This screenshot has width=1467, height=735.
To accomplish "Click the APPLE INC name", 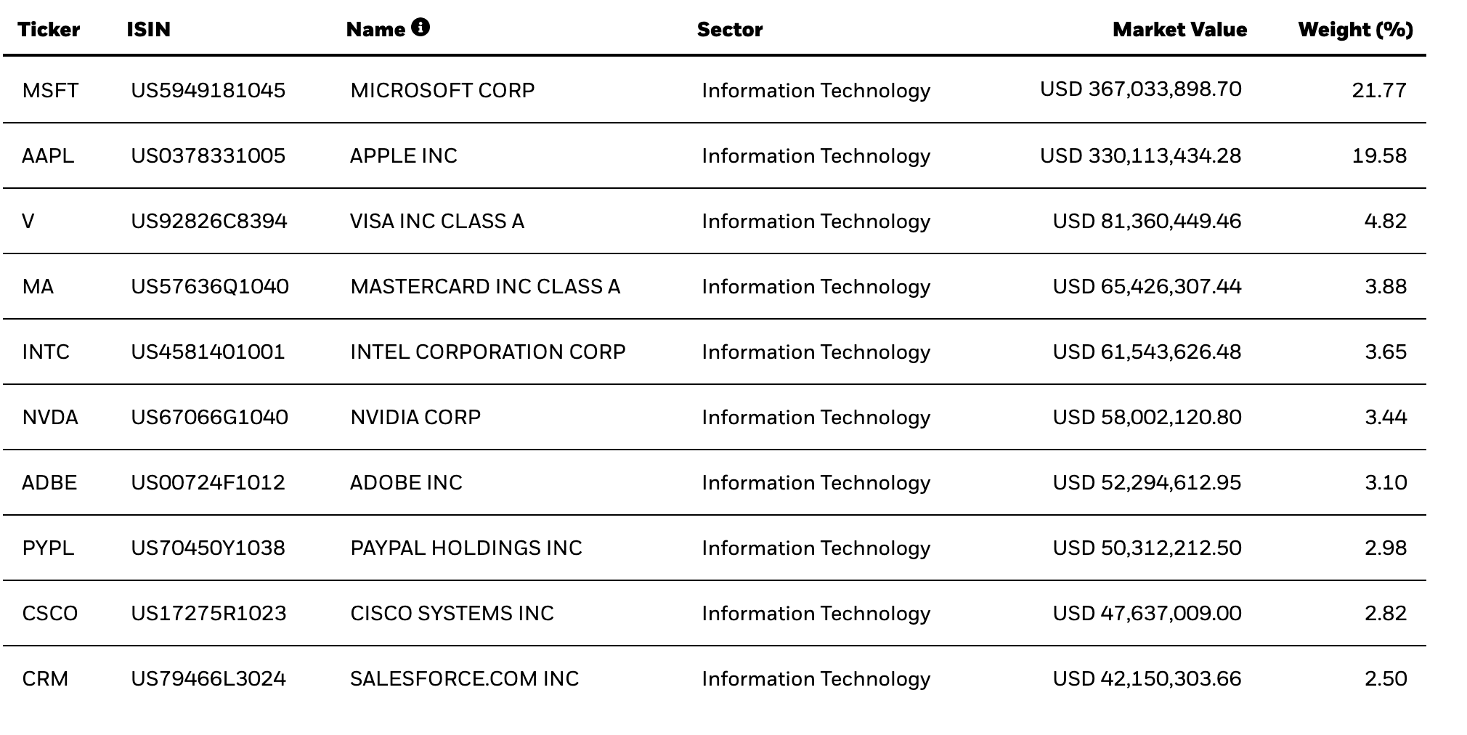I will pos(403,156).
